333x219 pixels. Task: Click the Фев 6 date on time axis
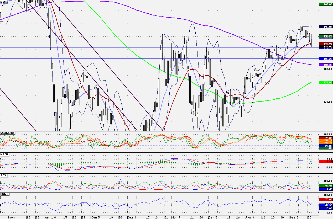(294, 217)
